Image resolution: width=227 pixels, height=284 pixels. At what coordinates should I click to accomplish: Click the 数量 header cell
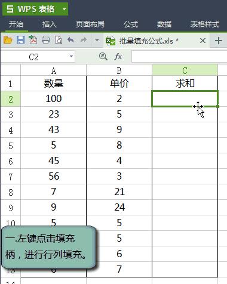point(53,84)
